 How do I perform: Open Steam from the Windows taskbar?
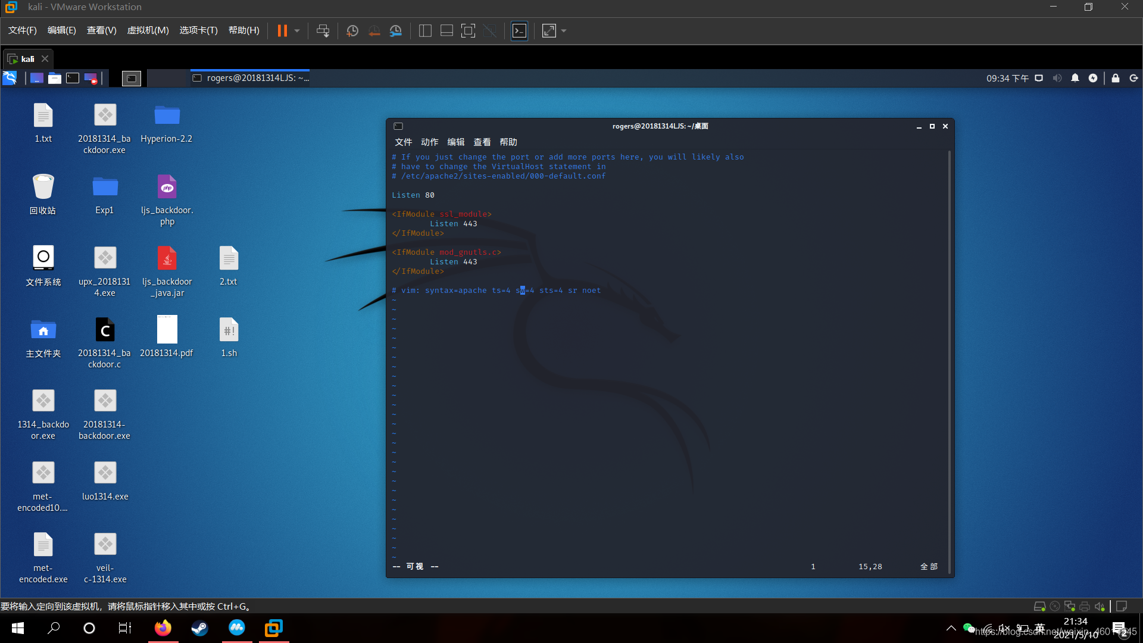click(200, 628)
